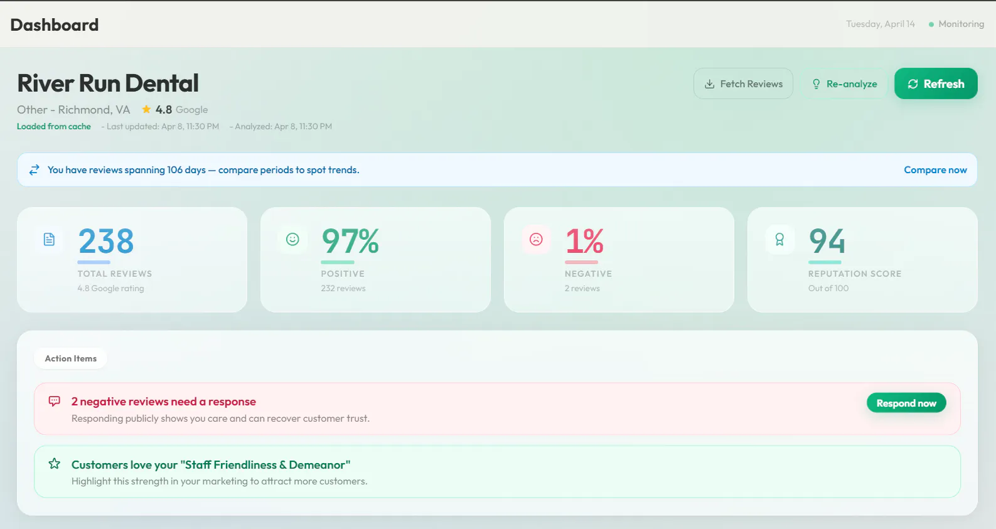Image resolution: width=996 pixels, height=529 pixels.
Task: Click the Re-analyze button
Action: [x=843, y=83]
